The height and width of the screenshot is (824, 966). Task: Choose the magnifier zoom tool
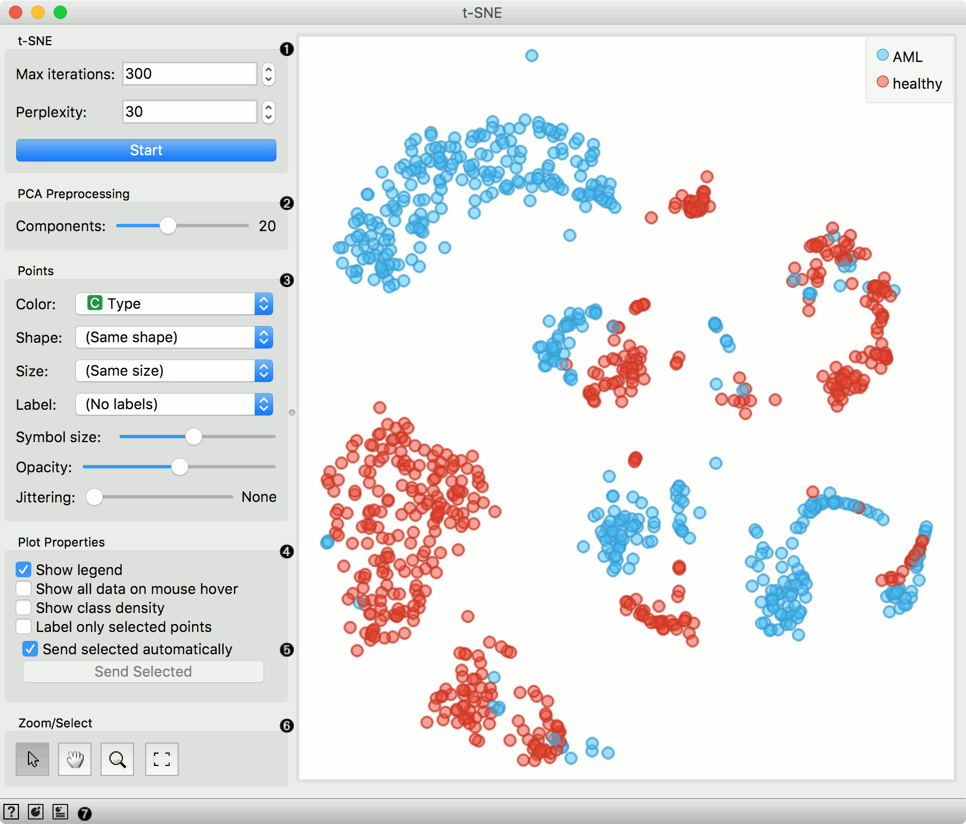tap(117, 759)
